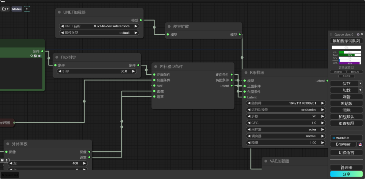
Task: Click the 内补模型条件 VAE input port
Action: click(x=154, y=86)
